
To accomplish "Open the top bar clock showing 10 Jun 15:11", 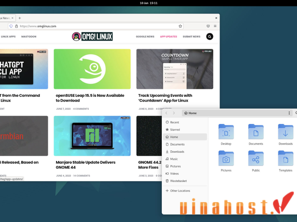I will [x=148, y=3].
